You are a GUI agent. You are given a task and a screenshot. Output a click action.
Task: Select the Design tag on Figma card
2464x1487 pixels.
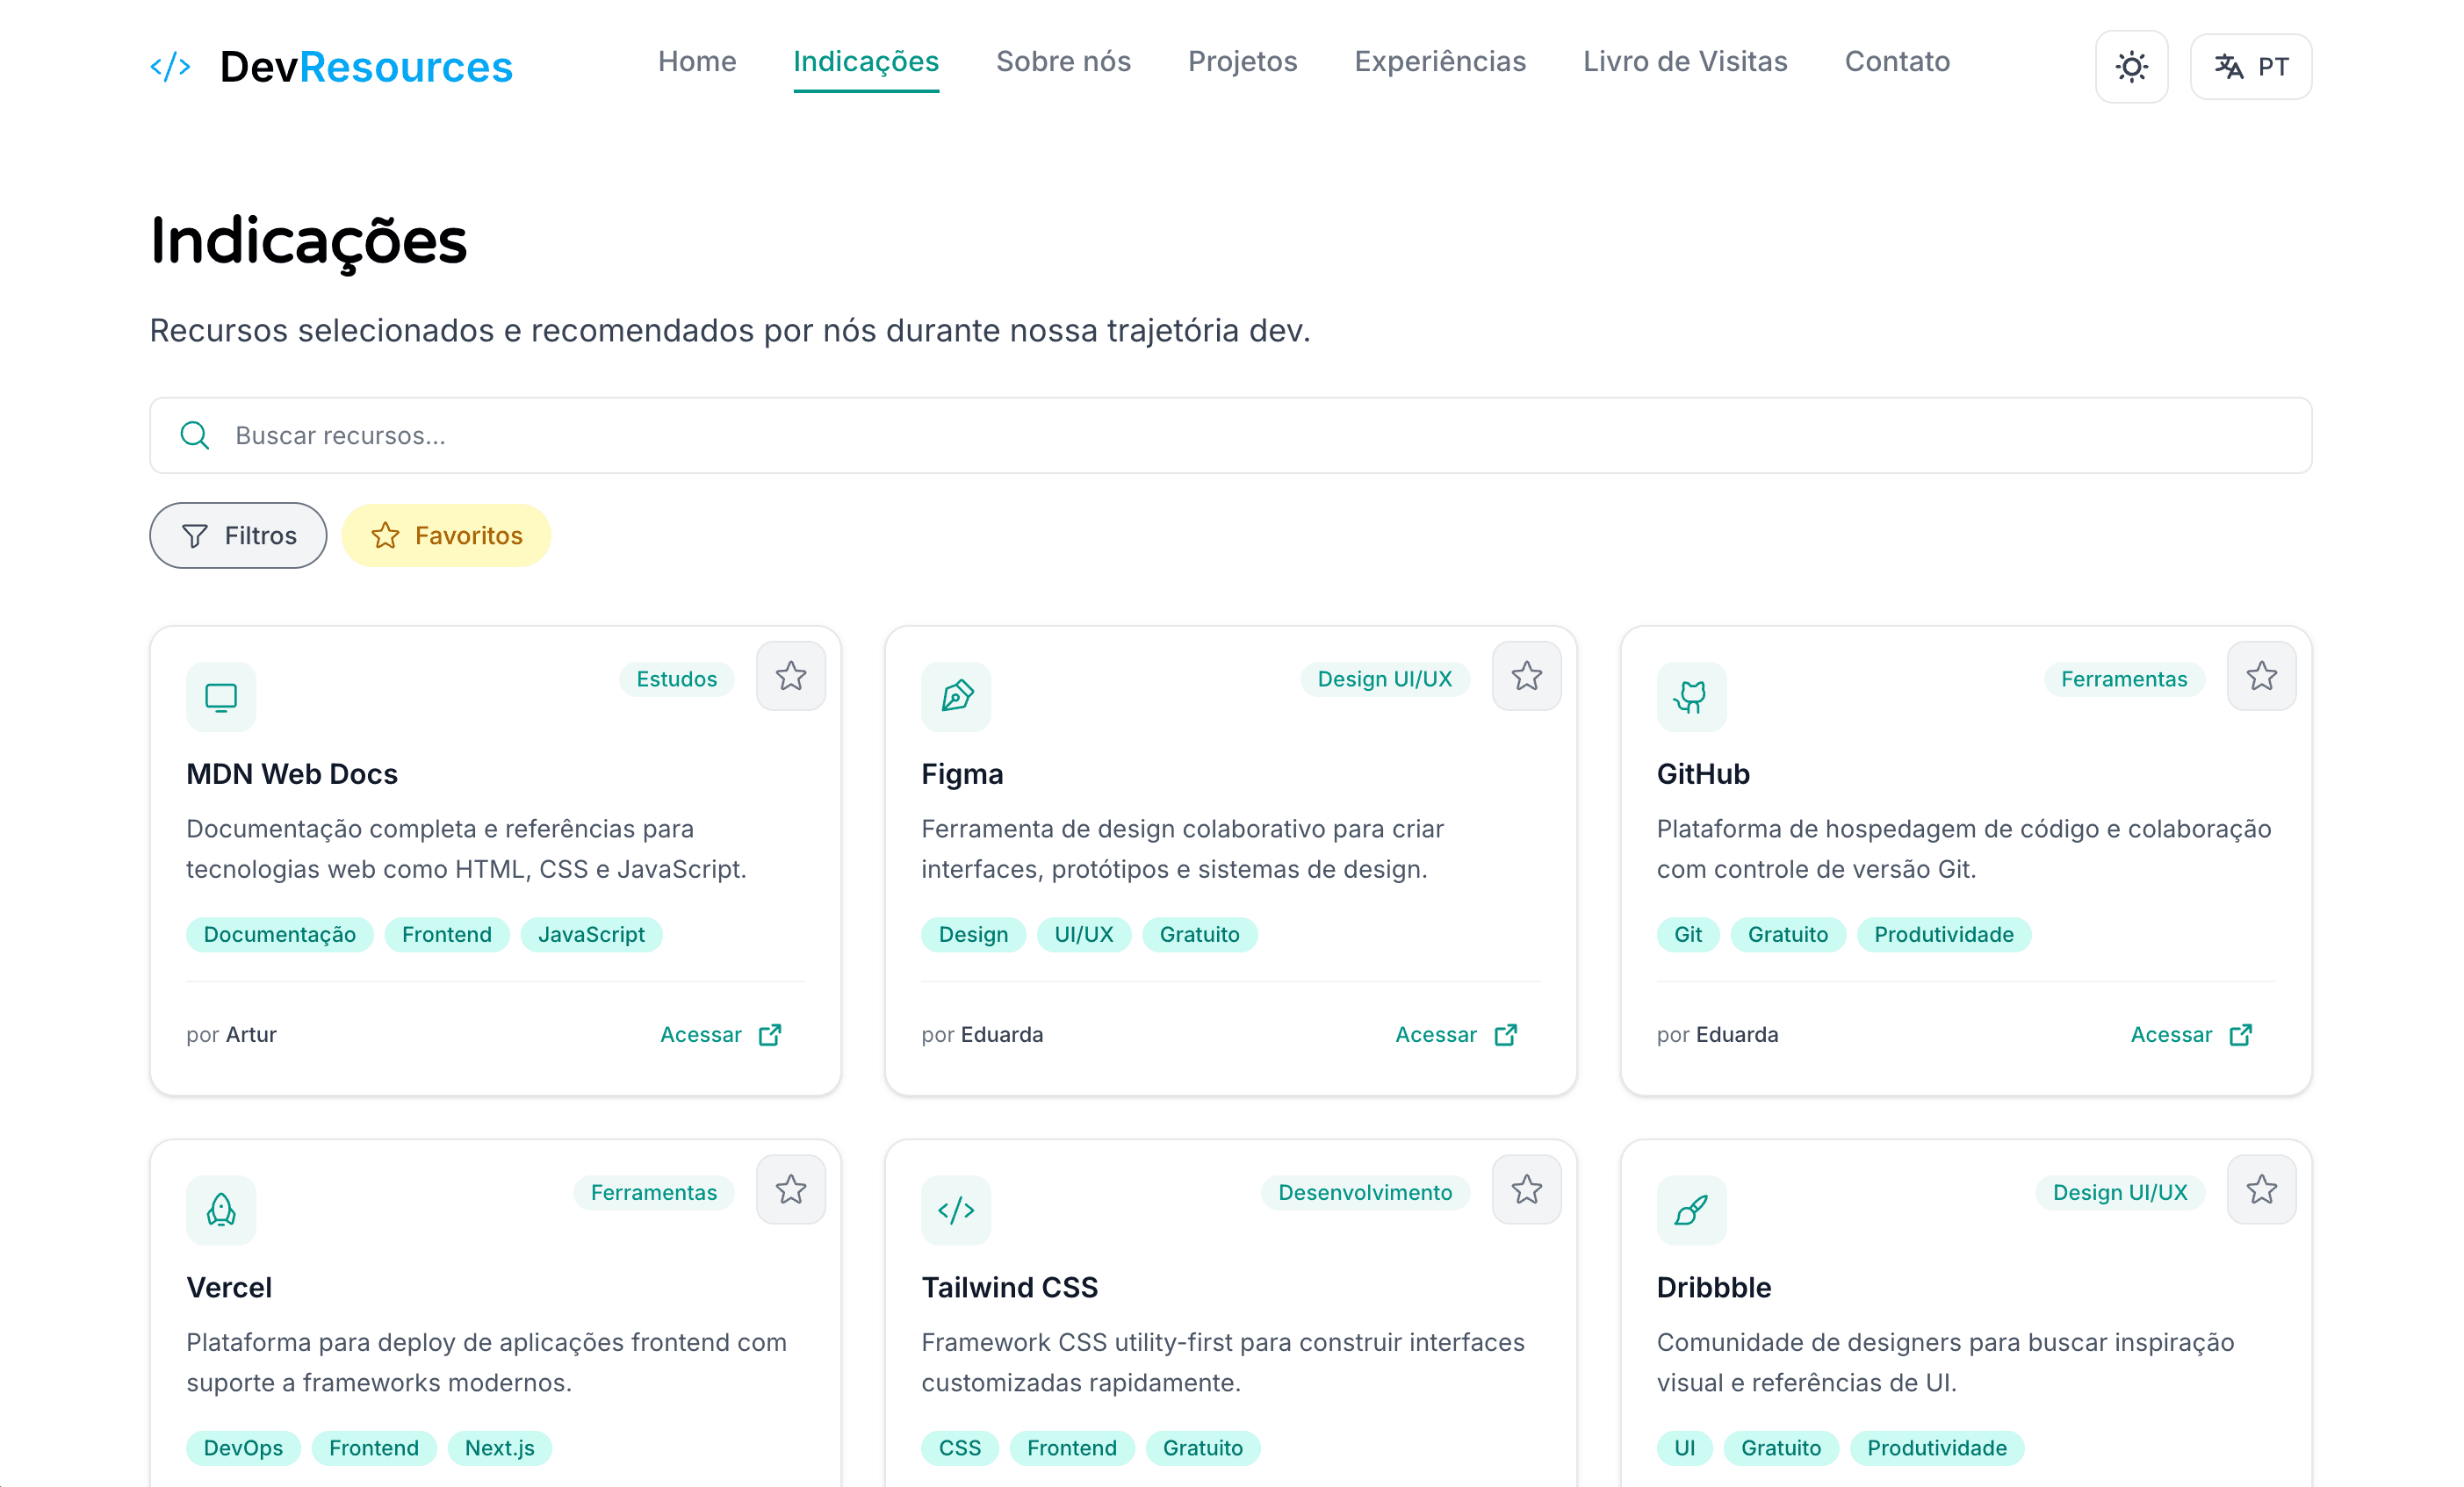click(973, 936)
